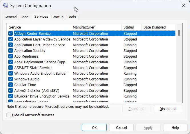Uncheck the Cellular Time checkbox
Viewport: 190px width, 134px height.
coord(11,85)
